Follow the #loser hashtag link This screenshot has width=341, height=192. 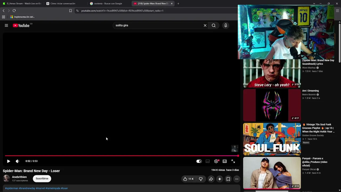coord(64,188)
